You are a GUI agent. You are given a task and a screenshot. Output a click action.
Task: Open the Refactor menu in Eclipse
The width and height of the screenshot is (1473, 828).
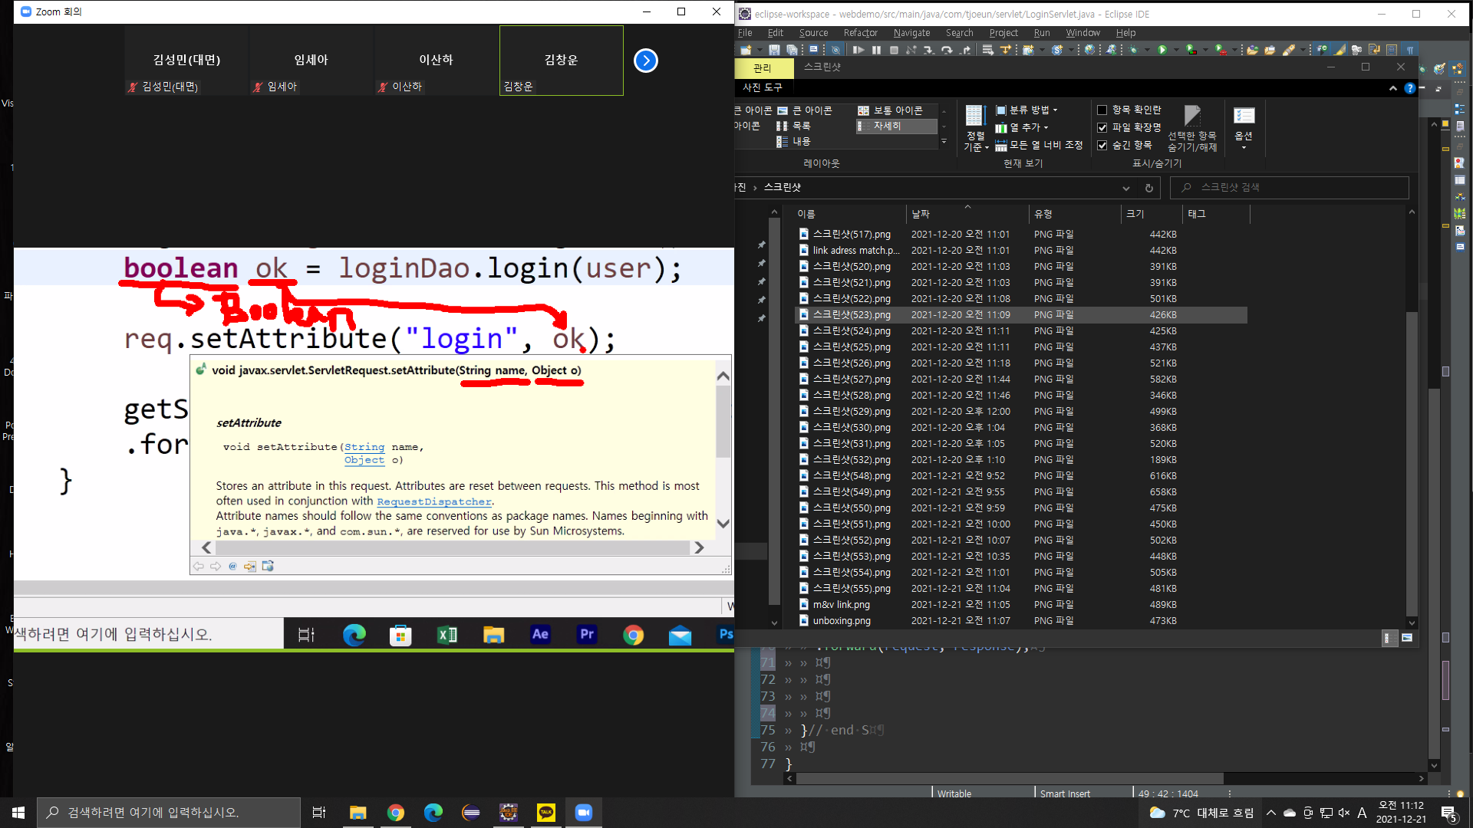860,33
